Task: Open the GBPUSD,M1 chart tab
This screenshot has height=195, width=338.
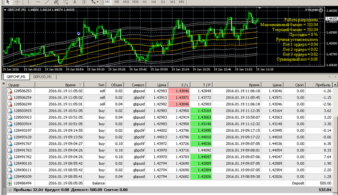Action: click(43, 77)
